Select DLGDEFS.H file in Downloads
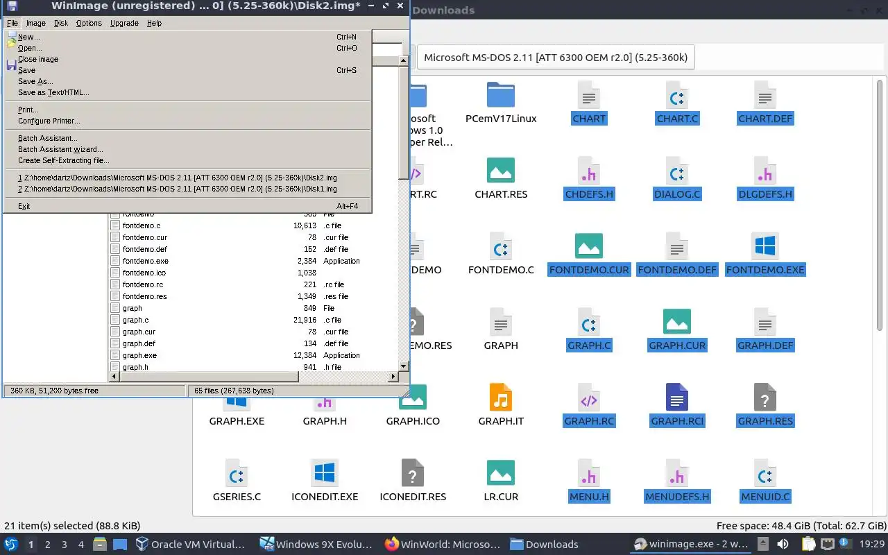The height and width of the screenshot is (555, 888). pos(765,178)
